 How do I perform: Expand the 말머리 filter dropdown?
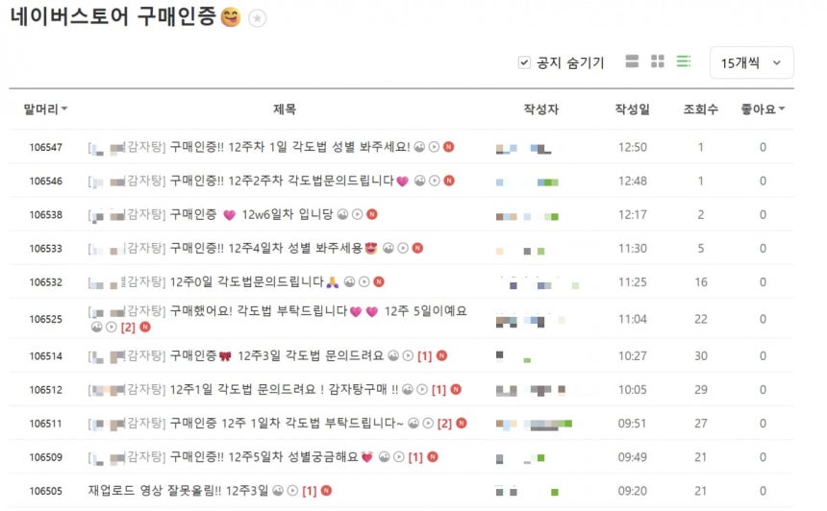[x=45, y=109]
